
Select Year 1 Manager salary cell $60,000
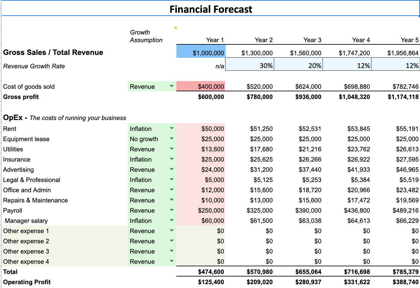pos(201,221)
